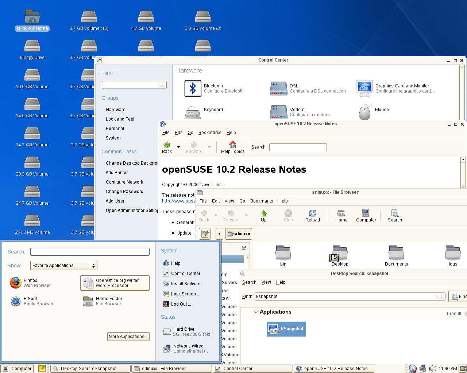Image resolution: width=467 pixels, height=373 pixels.
Task: Focus the main menu Search field
Action: point(90,252)
